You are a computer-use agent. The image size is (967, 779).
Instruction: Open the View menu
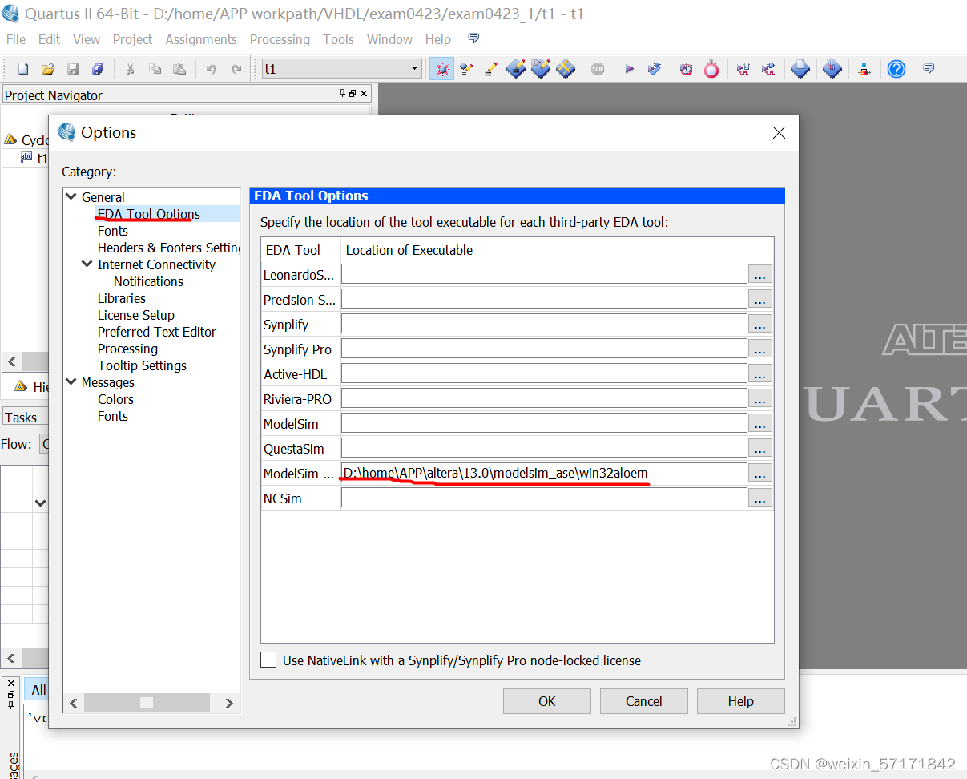87,39
